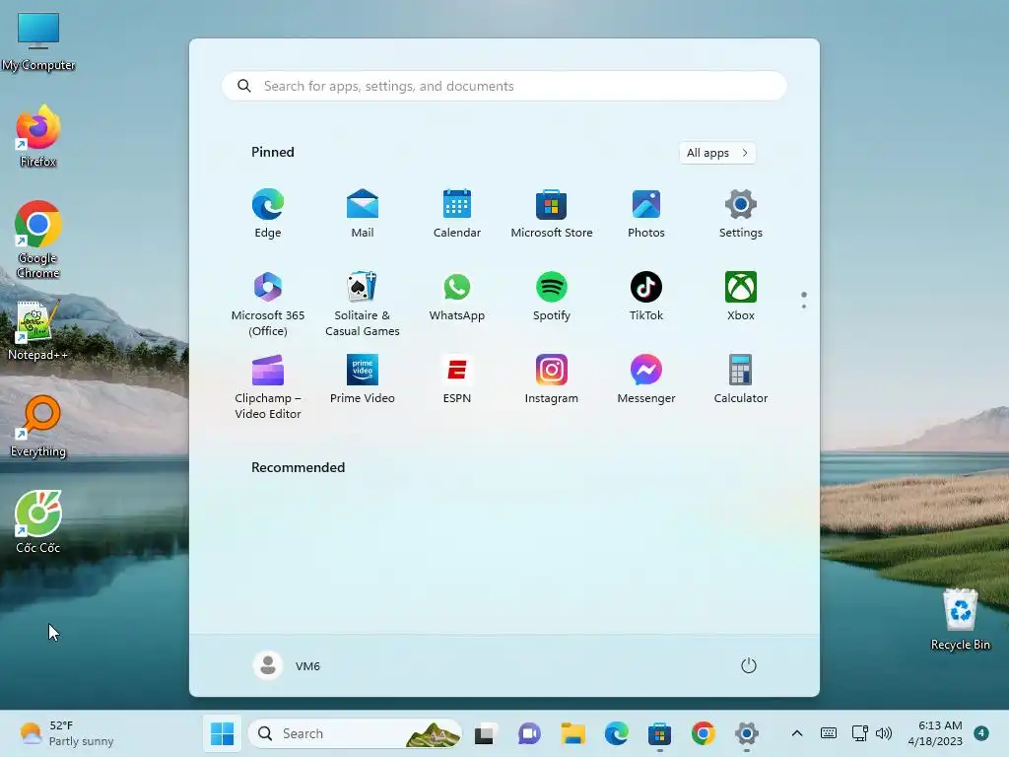Open Edge from pinned apps
The image size is (1009, 757).
pyautogui.click(x=268, y=214)
